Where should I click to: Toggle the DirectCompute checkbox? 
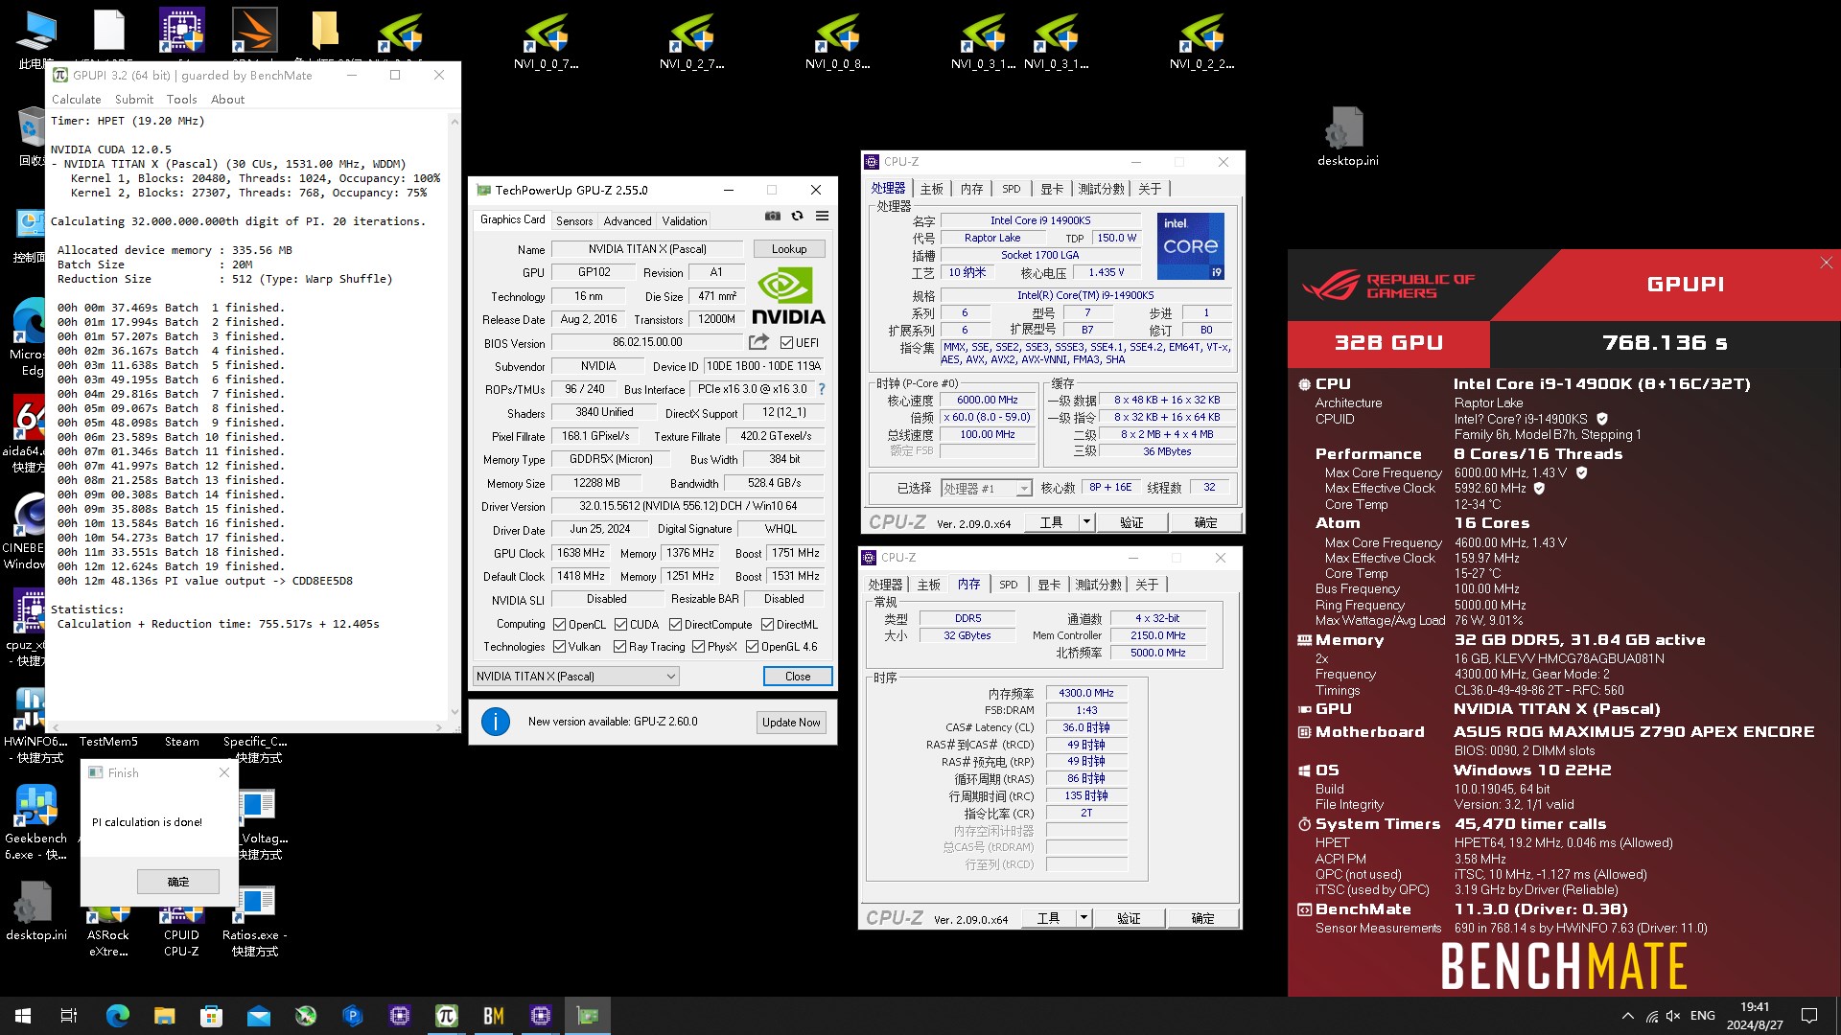click(675, 625)
